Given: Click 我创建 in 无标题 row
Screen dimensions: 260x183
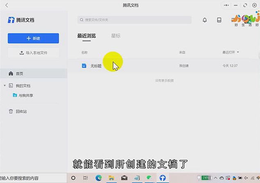Looking at the screenshot, I should (184, 66).
